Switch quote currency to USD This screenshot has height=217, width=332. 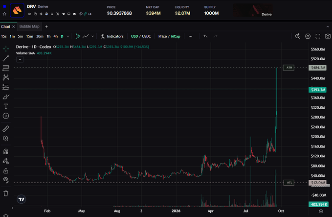[134, 36]
